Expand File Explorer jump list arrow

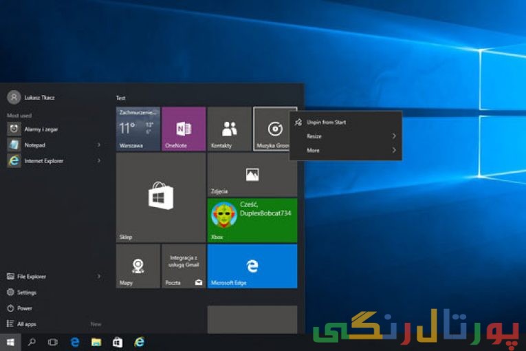pyautogui.click(x=99, y=277)
